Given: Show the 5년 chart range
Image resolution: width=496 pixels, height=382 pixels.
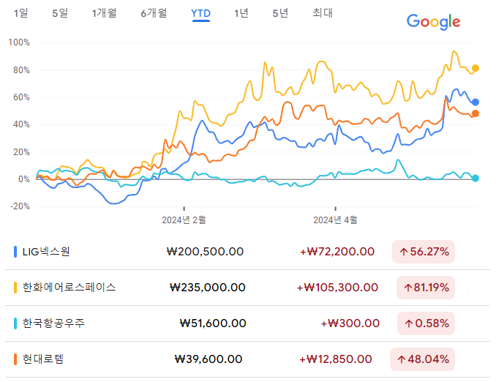Looking at the screenshot, I should 280,13.
